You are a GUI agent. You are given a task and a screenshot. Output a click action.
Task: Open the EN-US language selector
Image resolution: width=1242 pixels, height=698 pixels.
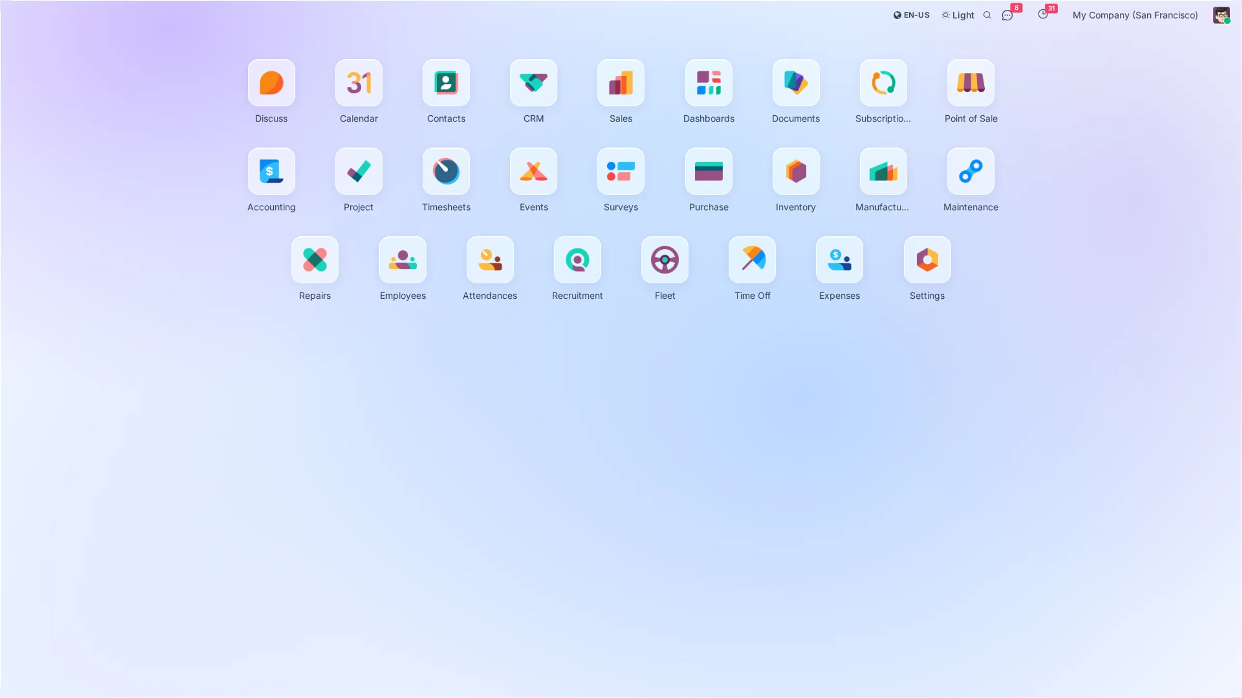coord(911,16)
